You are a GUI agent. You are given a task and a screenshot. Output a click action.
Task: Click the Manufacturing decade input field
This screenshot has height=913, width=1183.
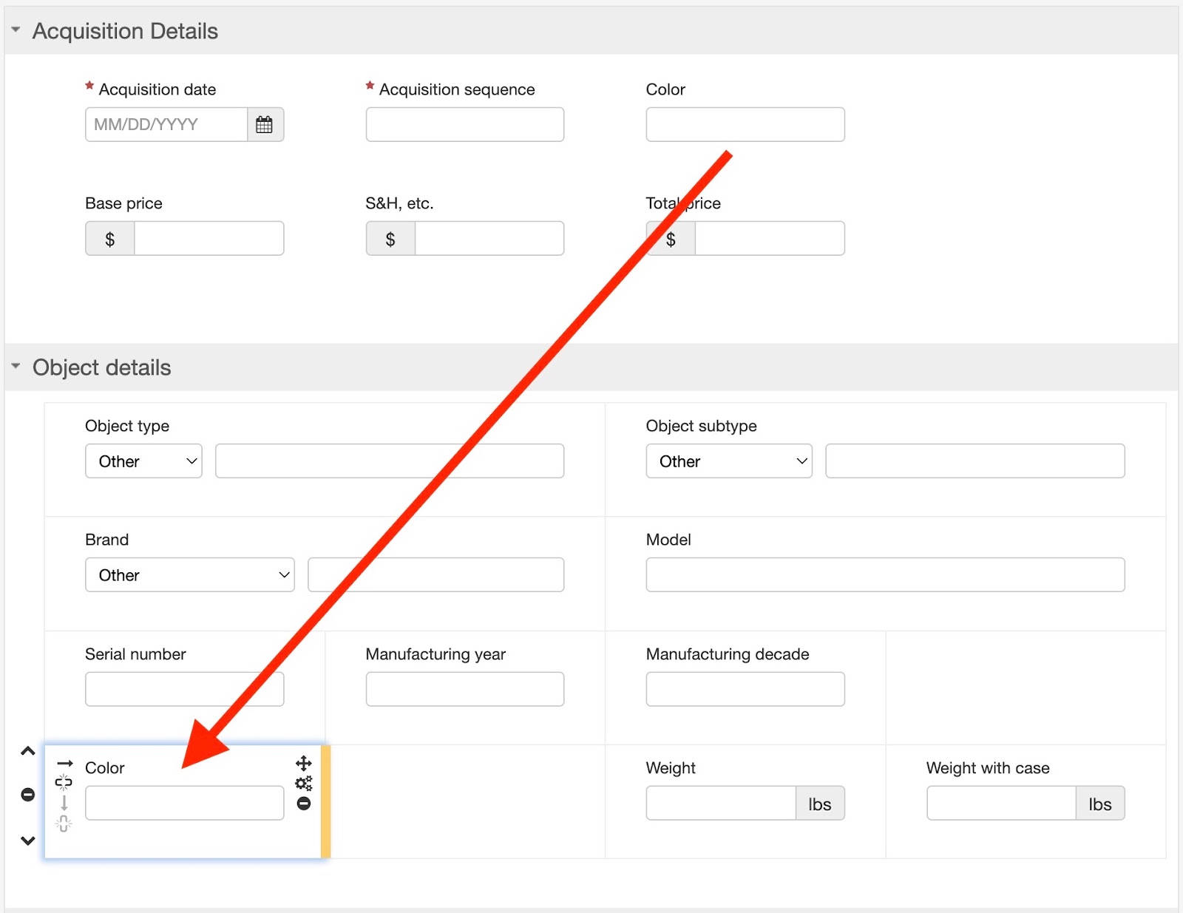(745, 689)
